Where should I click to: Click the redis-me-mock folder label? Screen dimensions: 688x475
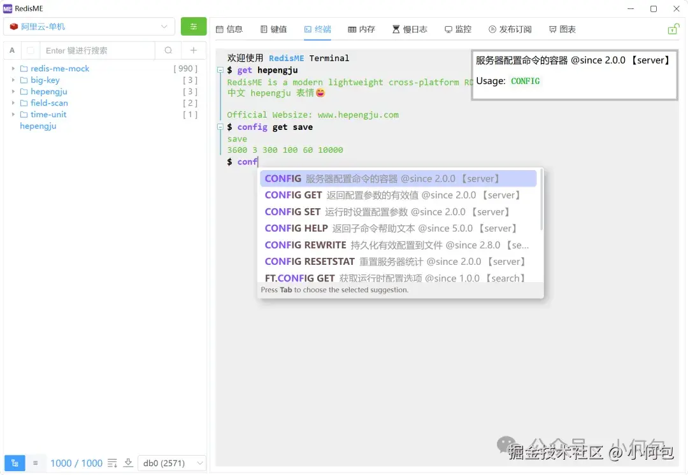60,68
